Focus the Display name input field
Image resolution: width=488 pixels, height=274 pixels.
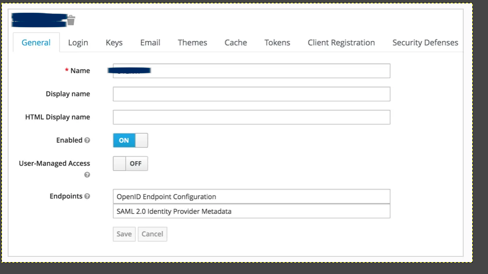251,94
